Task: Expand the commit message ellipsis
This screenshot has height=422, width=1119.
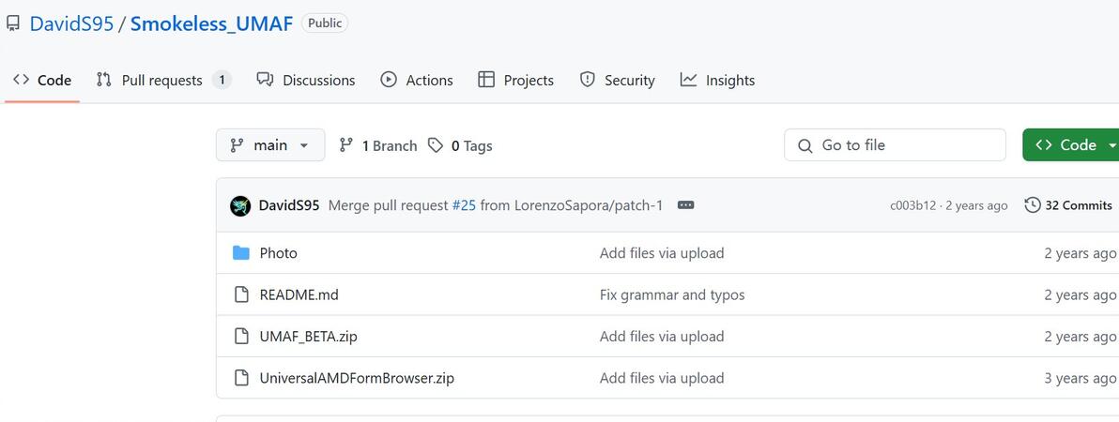Action: (x=685, y=205)
